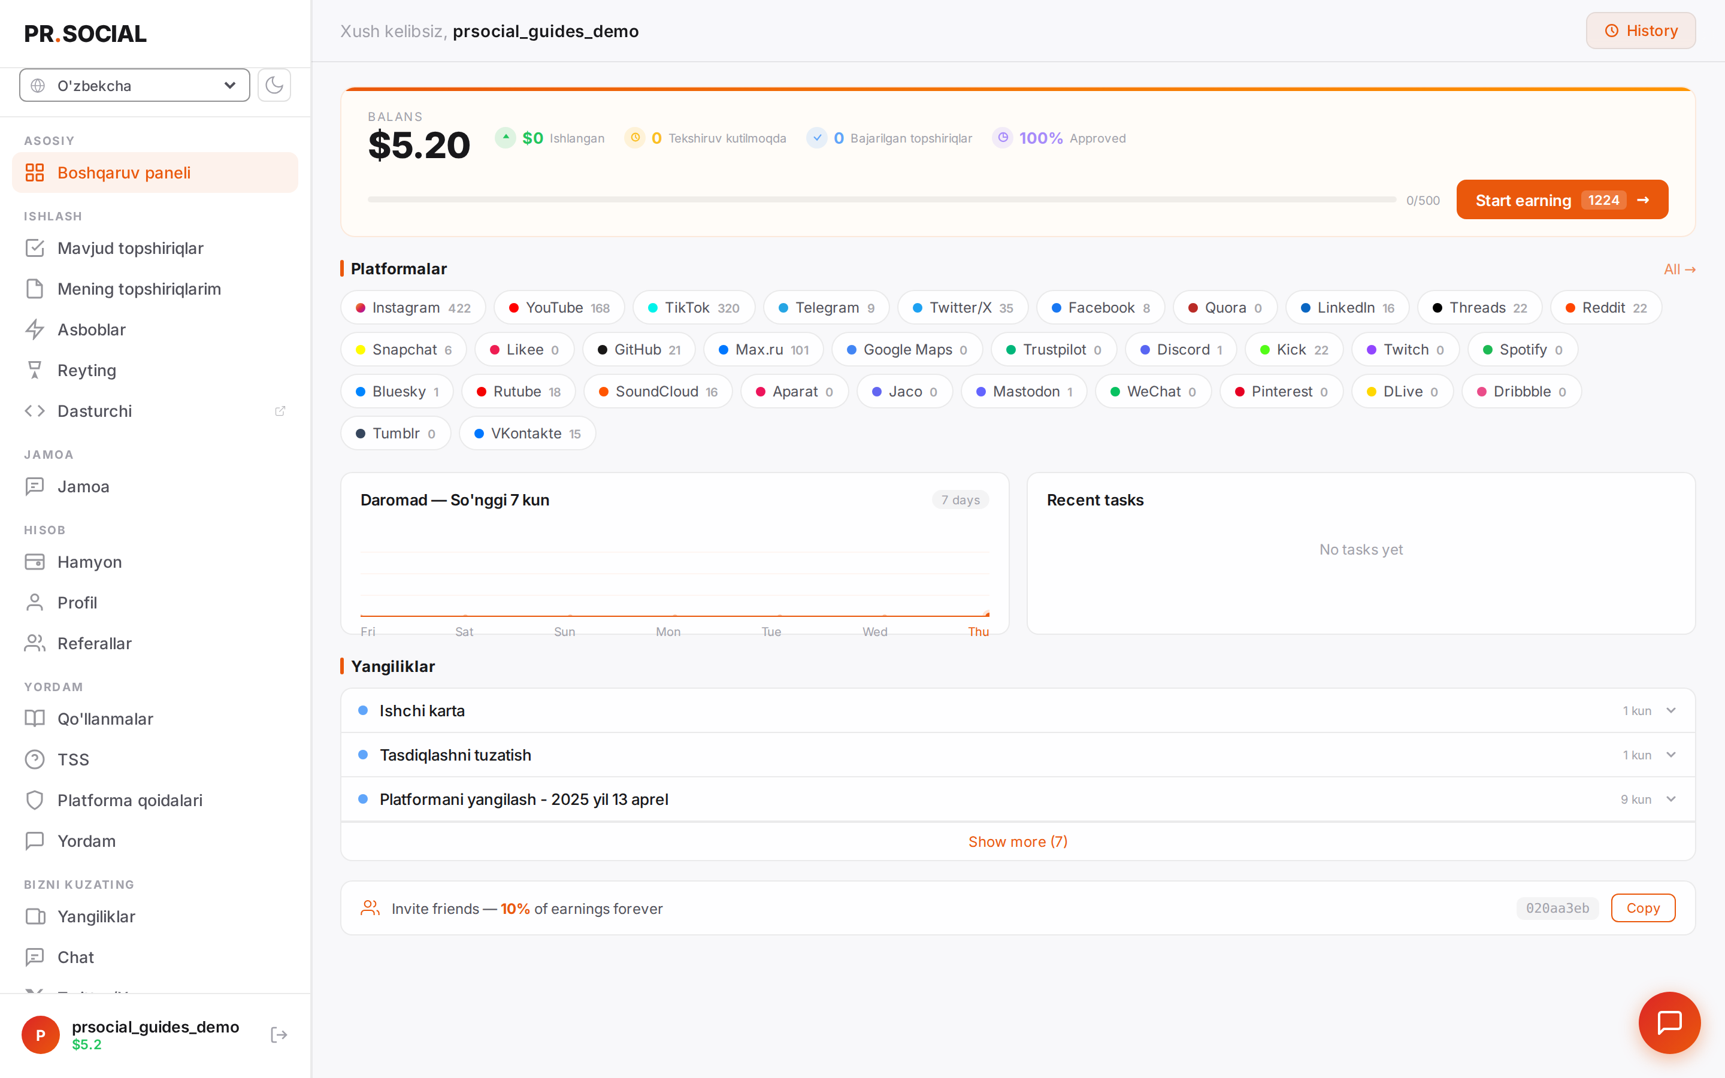Image resolution: width=1725 pixels, height=1078 pixels.
Task: Click the Mavjud topshiriqlar checkbox icon
Action: [x=34, y=248]
